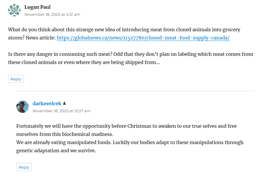Image resolution: width=258 pixels, height=178 pixels.
Task: Click the separator line between the comments
Action: tap(135, 91)
